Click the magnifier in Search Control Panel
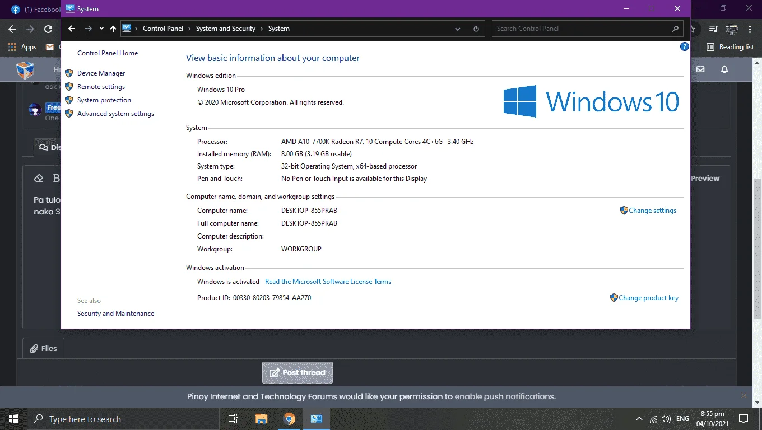This screenshot has width=762, height=430. pos(676,29)
